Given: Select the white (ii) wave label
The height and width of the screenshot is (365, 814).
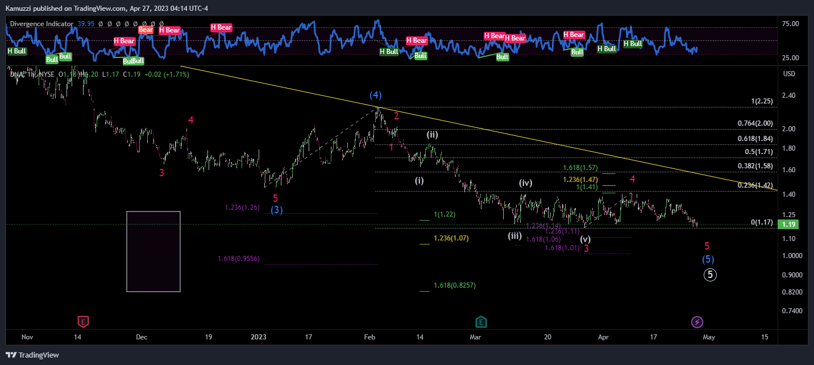Looking at the screenshot, I should pyautogui.click(x=433, y=135).
